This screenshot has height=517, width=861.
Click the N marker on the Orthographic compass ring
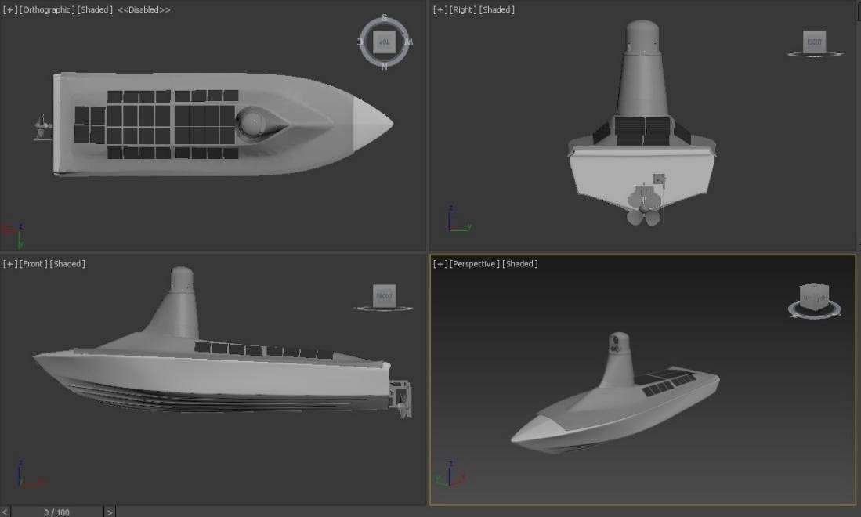click(384, 66)
